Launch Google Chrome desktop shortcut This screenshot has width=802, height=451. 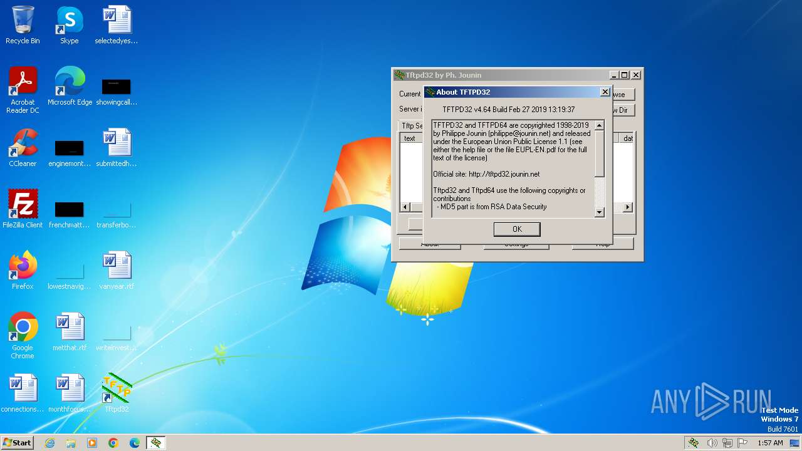23,336
